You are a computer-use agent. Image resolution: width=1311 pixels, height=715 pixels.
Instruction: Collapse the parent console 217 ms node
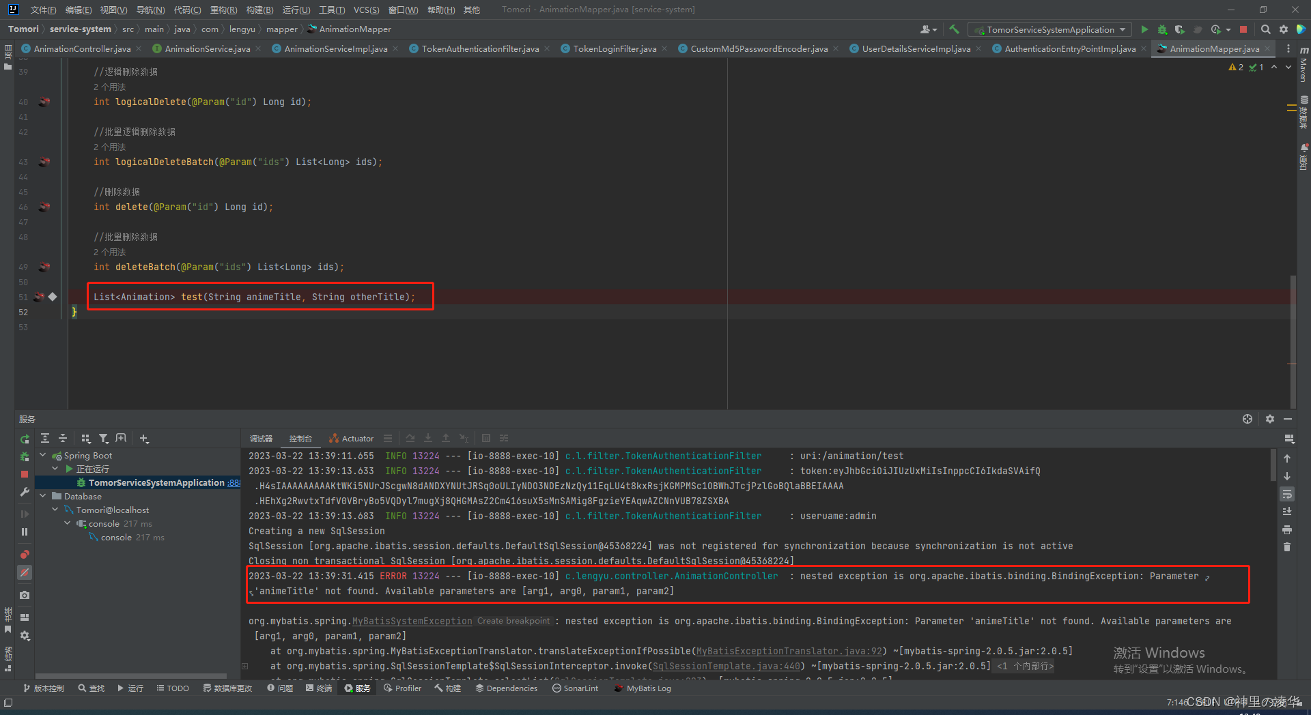68,523
